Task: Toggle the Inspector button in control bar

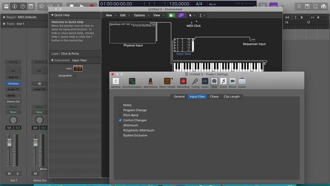Action: pyautogui.click(x=14, y=6)
